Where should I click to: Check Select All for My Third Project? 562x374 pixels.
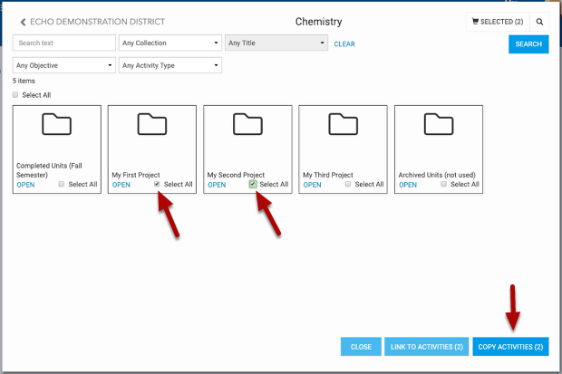[x=348, y=184]
